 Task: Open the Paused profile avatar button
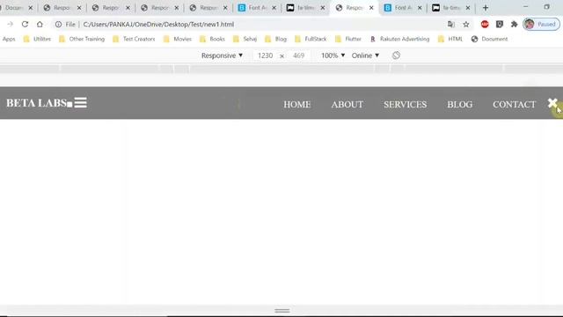(x=542, y=24)
